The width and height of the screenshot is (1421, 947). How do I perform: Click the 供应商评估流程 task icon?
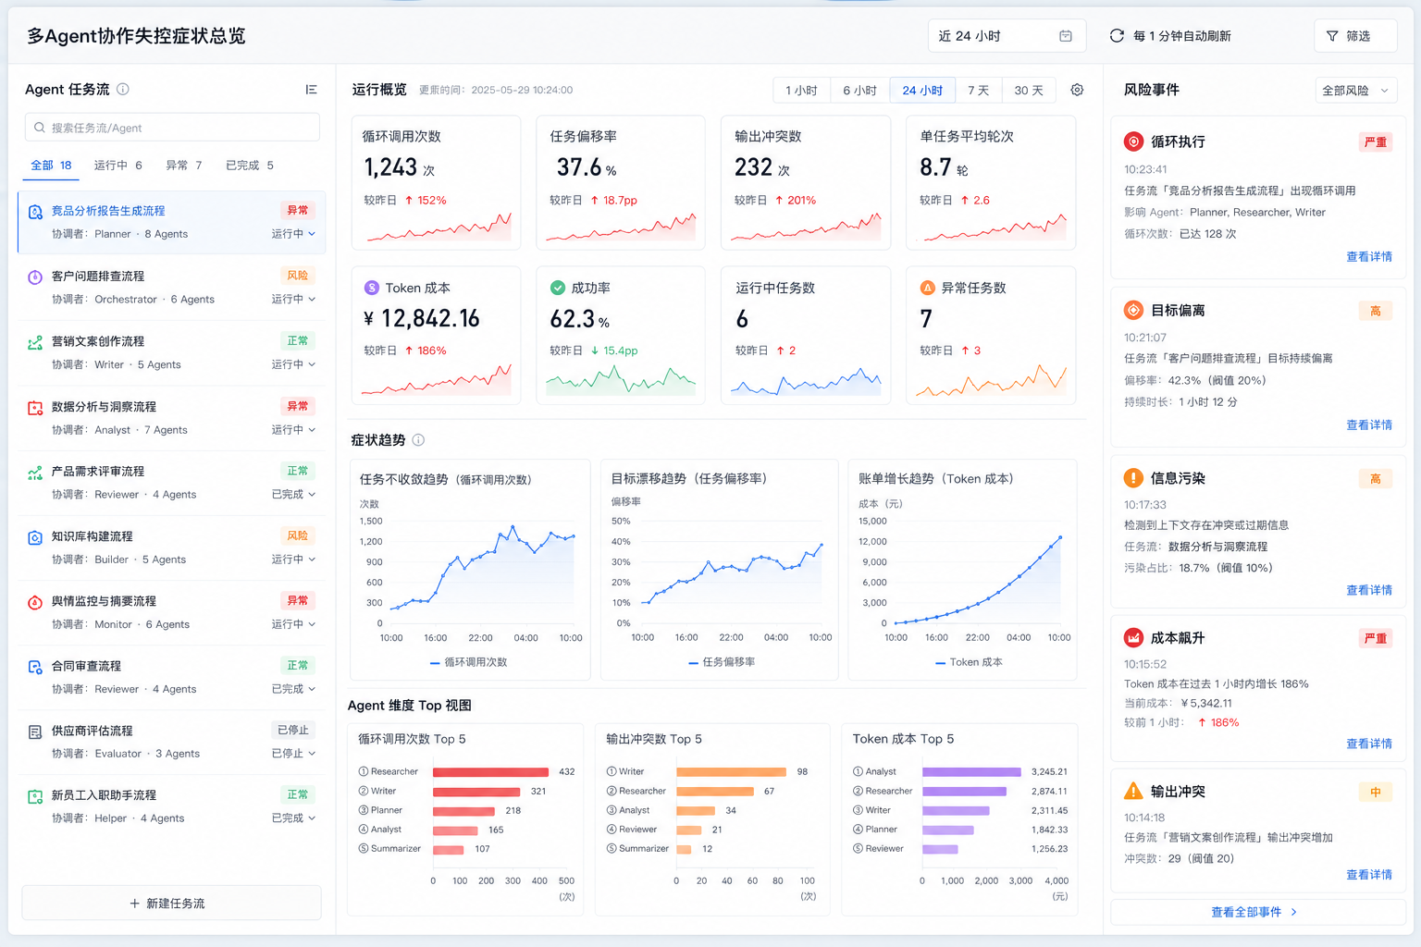[x=35, y=732]
